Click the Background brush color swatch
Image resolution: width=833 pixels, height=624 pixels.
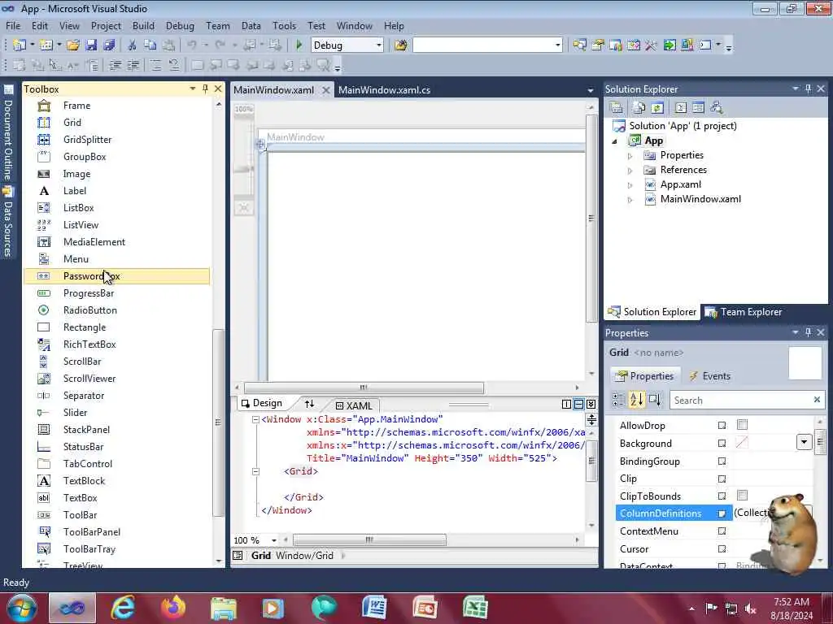tap(742, 442)
